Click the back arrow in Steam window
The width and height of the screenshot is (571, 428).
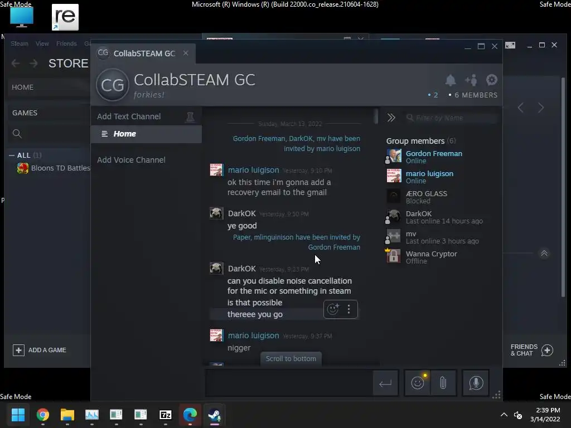[x=15, y=64]
